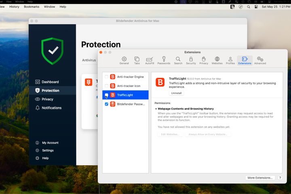Click the large TrafficLight logo in details
Image resolution: width=291 pixels, height=194 pixels.
click(x=160, y=82)
